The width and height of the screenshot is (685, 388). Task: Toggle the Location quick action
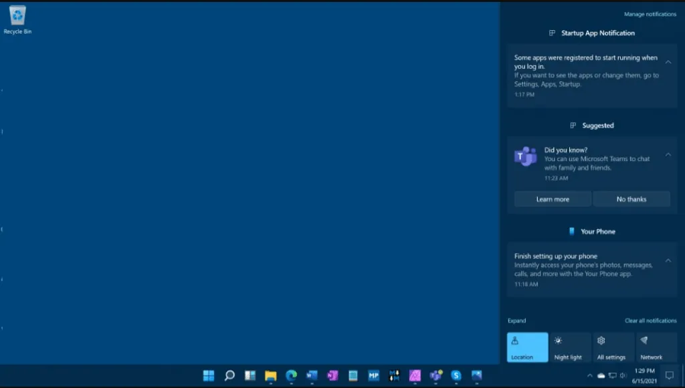coord(527,347)
